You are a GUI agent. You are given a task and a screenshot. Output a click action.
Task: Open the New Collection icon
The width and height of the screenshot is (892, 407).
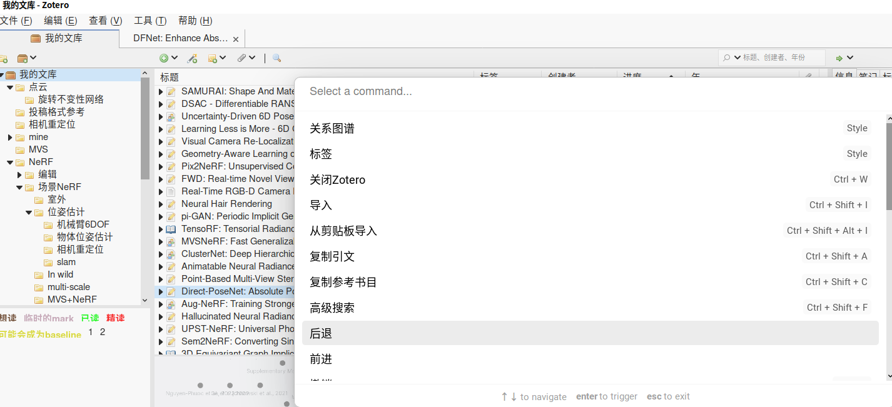click(x=4, y=57)
